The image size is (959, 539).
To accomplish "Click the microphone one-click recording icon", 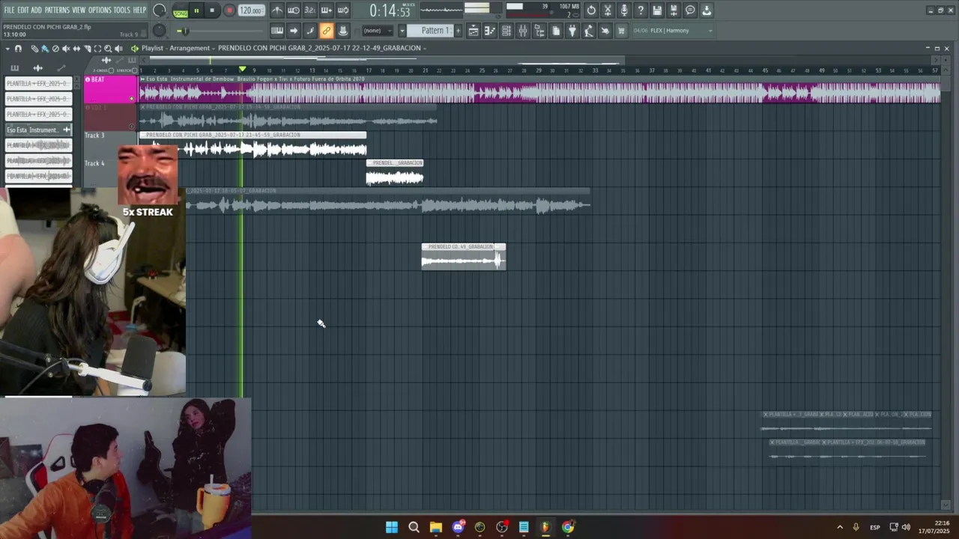I will (624, 10).
